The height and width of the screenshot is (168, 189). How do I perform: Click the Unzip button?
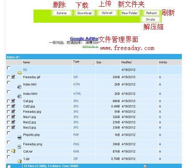pyautogui.click(x=150, y=19)
